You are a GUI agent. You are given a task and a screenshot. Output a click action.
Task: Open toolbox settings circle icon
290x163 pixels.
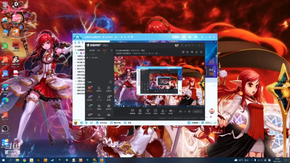coord(111,82)
